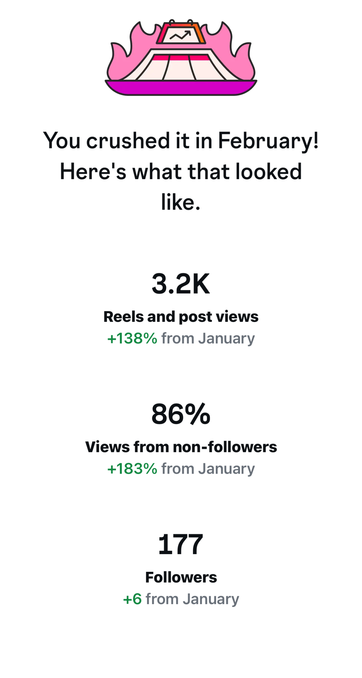Tap "from January" under Views from non-followers
Viewport: 362px width, 678px height.
coord(208,469)
